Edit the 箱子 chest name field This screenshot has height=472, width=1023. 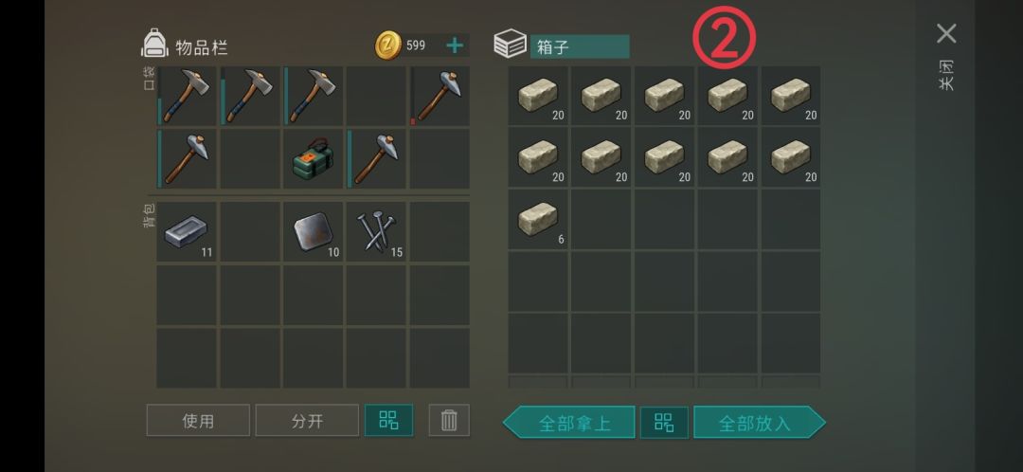[580, 46]
